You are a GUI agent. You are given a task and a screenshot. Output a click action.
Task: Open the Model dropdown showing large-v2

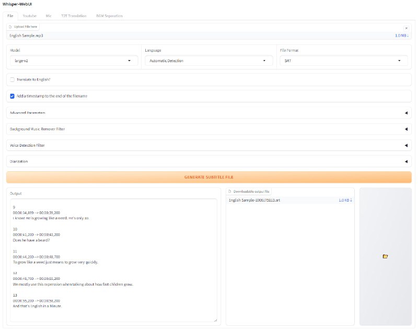pyautogui.click(x=73, y=61)
